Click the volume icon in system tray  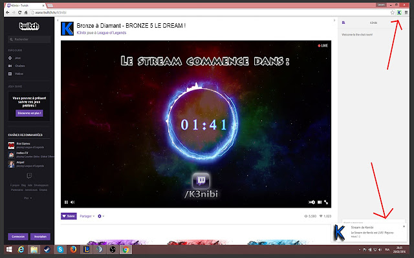click(x=380, y=250)
